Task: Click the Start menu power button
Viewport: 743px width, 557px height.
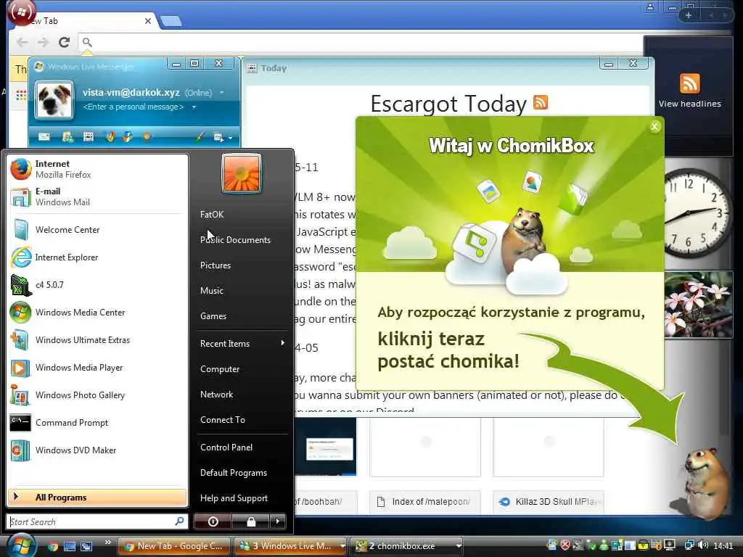Action: coord(213,521)
